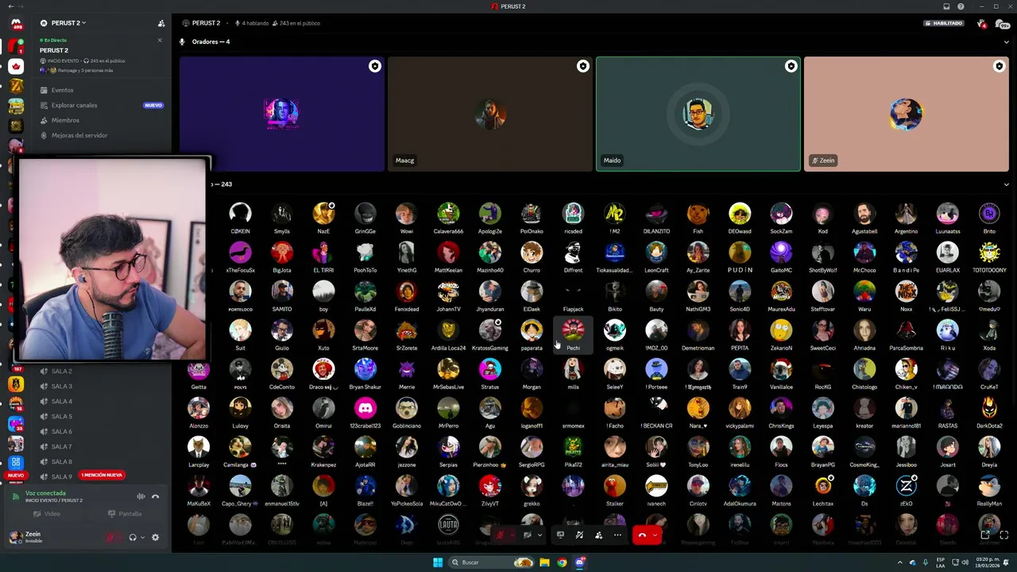Open Eventos in the server sidebar
The height and width of the screenshot is (572, 1017).
pyautogui.click(x=62, y=90)
